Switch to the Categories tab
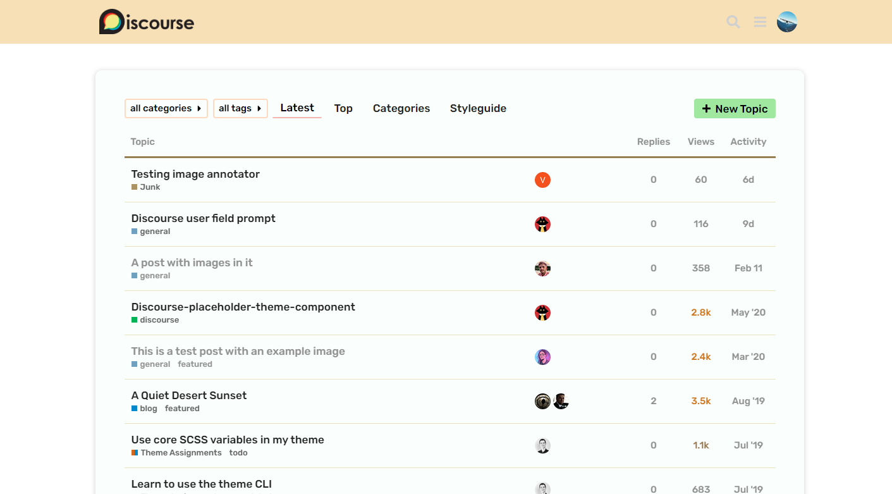The width and height of the screenshot is (892, 494). point(401,108)
